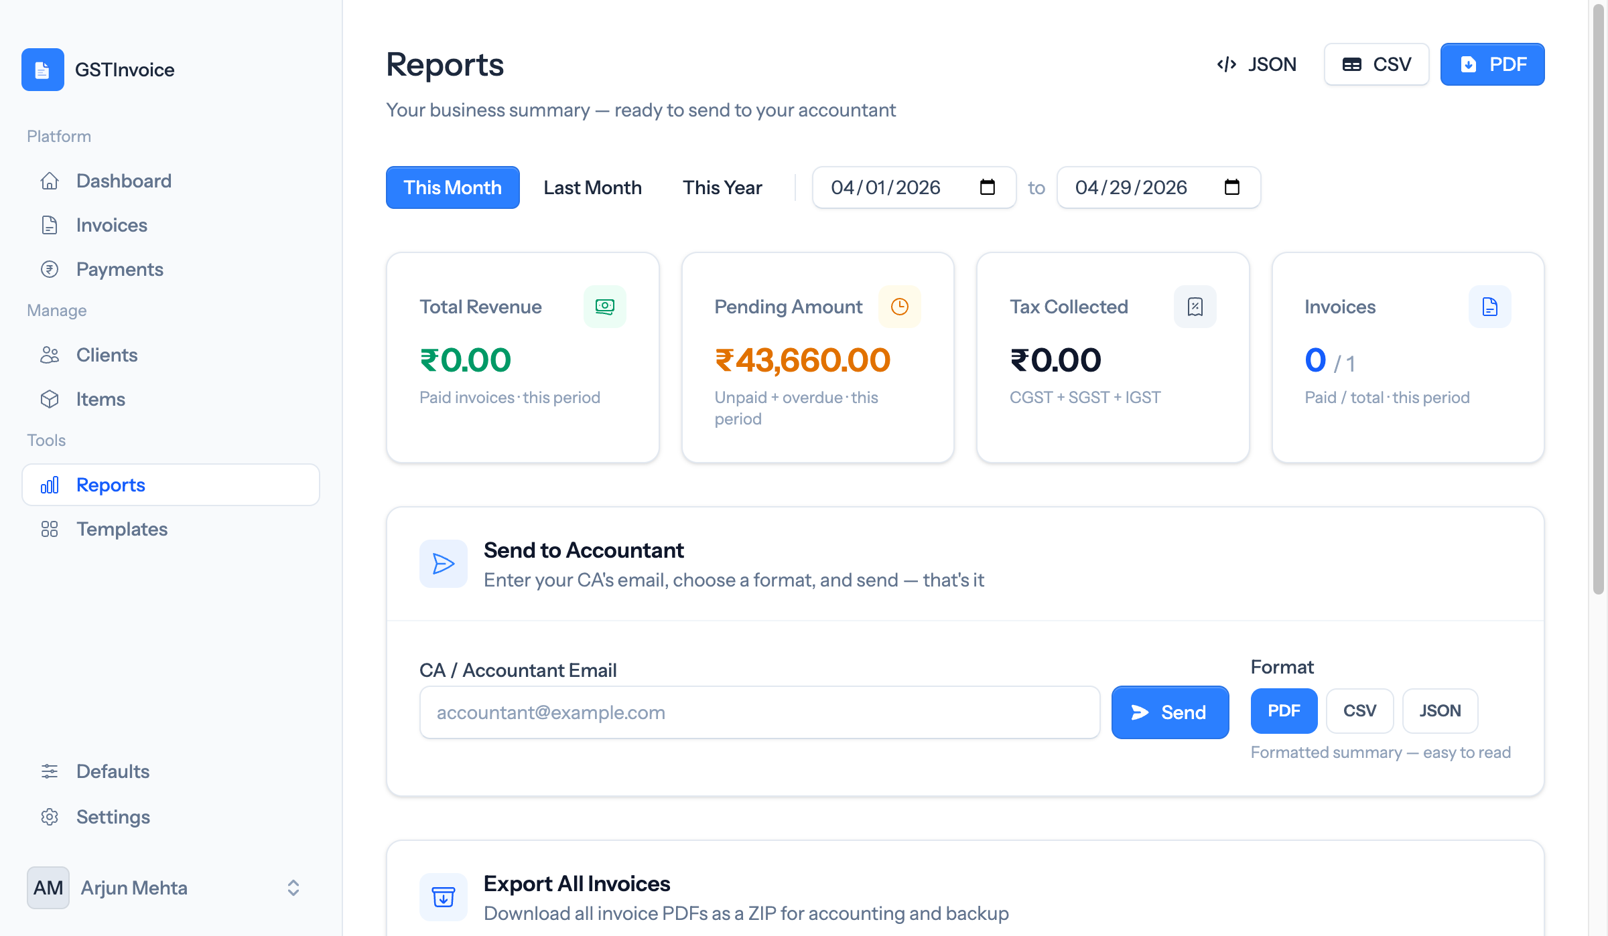This screenshot has width=1608, height=936.
Task: Click the GSTInvoice logo icon
Action: (x=43, y=70)
